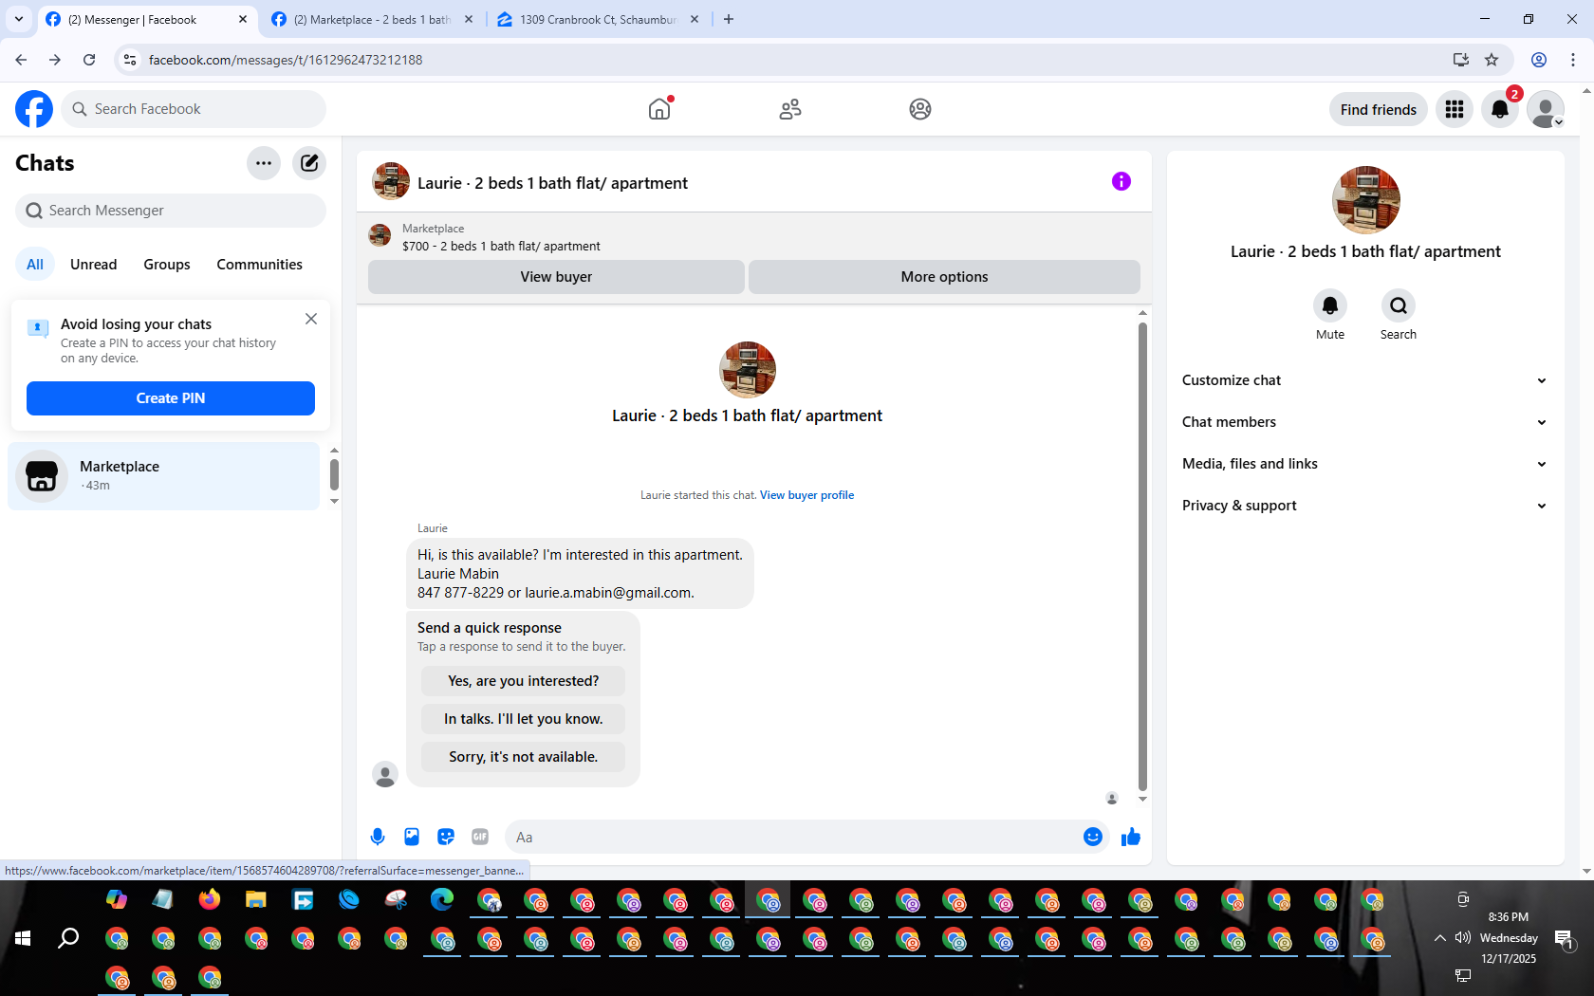1594x996 pixels.
Task: Switch to Marketplace 2 beds browser tab
Action: pos(371,19)
